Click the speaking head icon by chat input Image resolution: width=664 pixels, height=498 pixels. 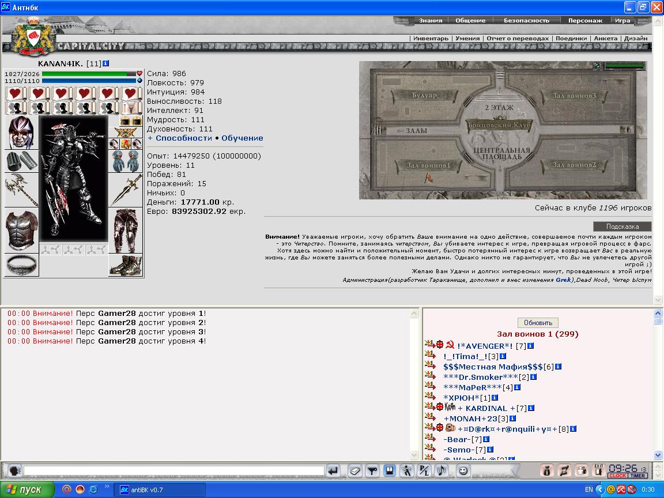click(x=15, y=470)
